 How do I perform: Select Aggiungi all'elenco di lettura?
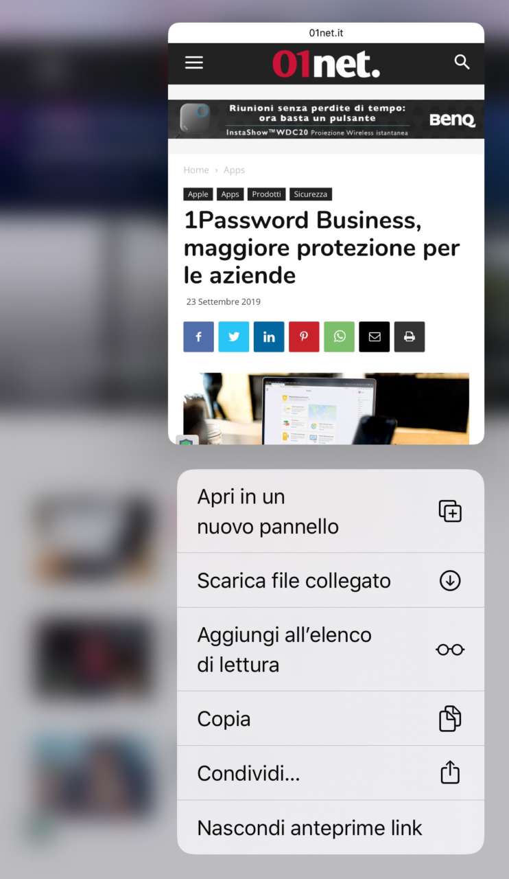coord(331,650)
